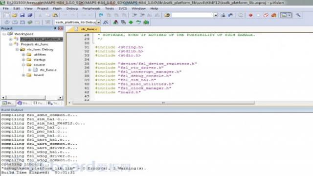The image size is (313, 176).
Task: Open Target Options with the magic wand icon
Action: click(106, 22)
